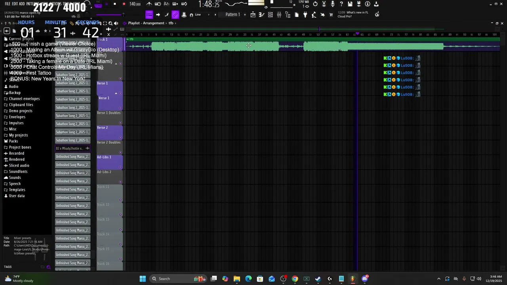Expand the Clipboard files browser folder
Viewport: 507px width, 285px height.
click(x=21, y=105)
